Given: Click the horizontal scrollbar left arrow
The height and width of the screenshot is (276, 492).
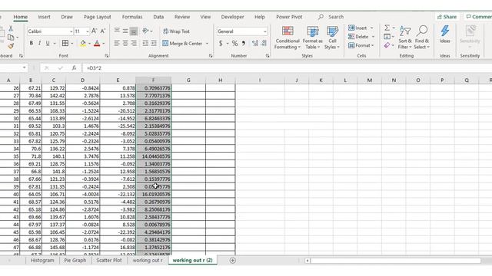Looking at the screenshot, I should (307, 261).
